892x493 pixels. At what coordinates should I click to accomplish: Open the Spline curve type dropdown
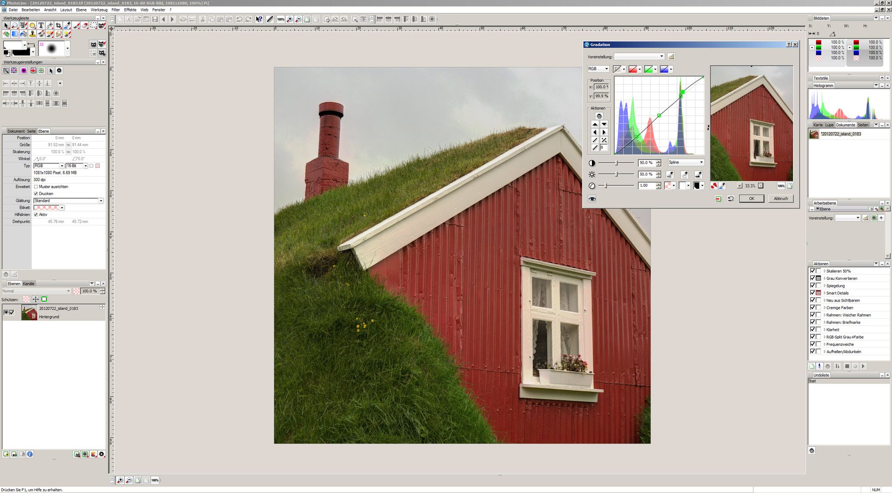point(686,162)
